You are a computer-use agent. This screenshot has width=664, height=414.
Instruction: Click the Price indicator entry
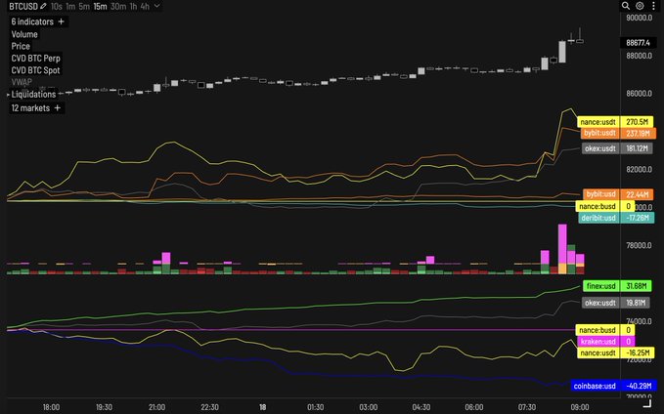click(x=21, y=46)
